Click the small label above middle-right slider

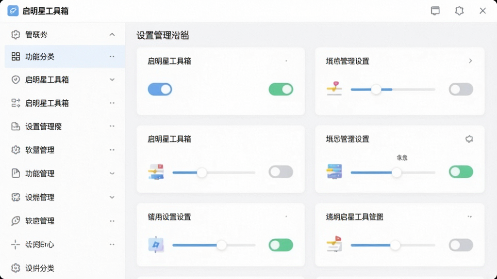click(402, 157)
